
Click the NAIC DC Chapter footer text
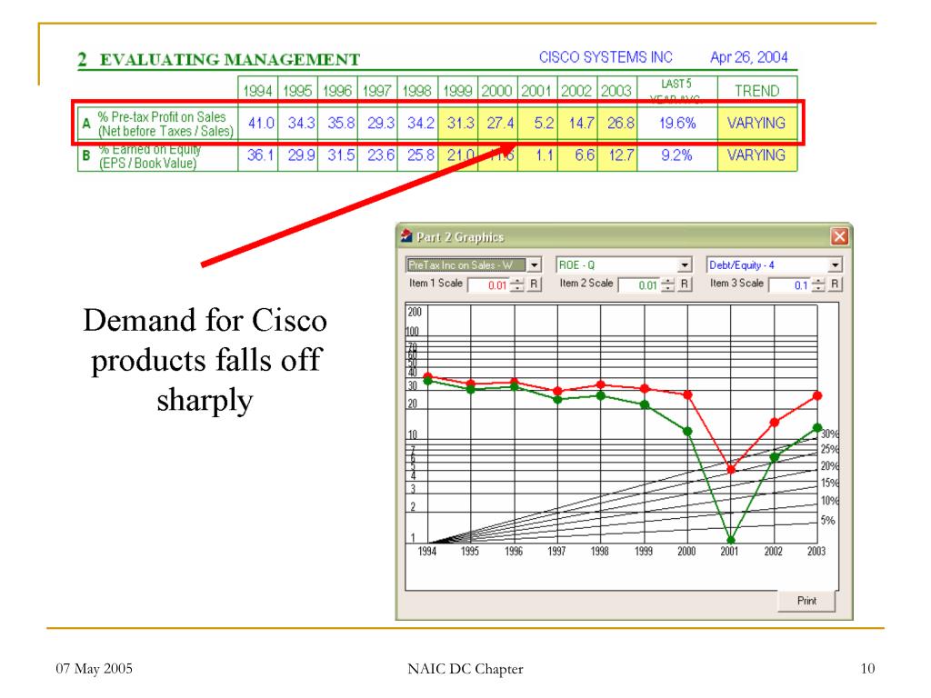(465, 669)
